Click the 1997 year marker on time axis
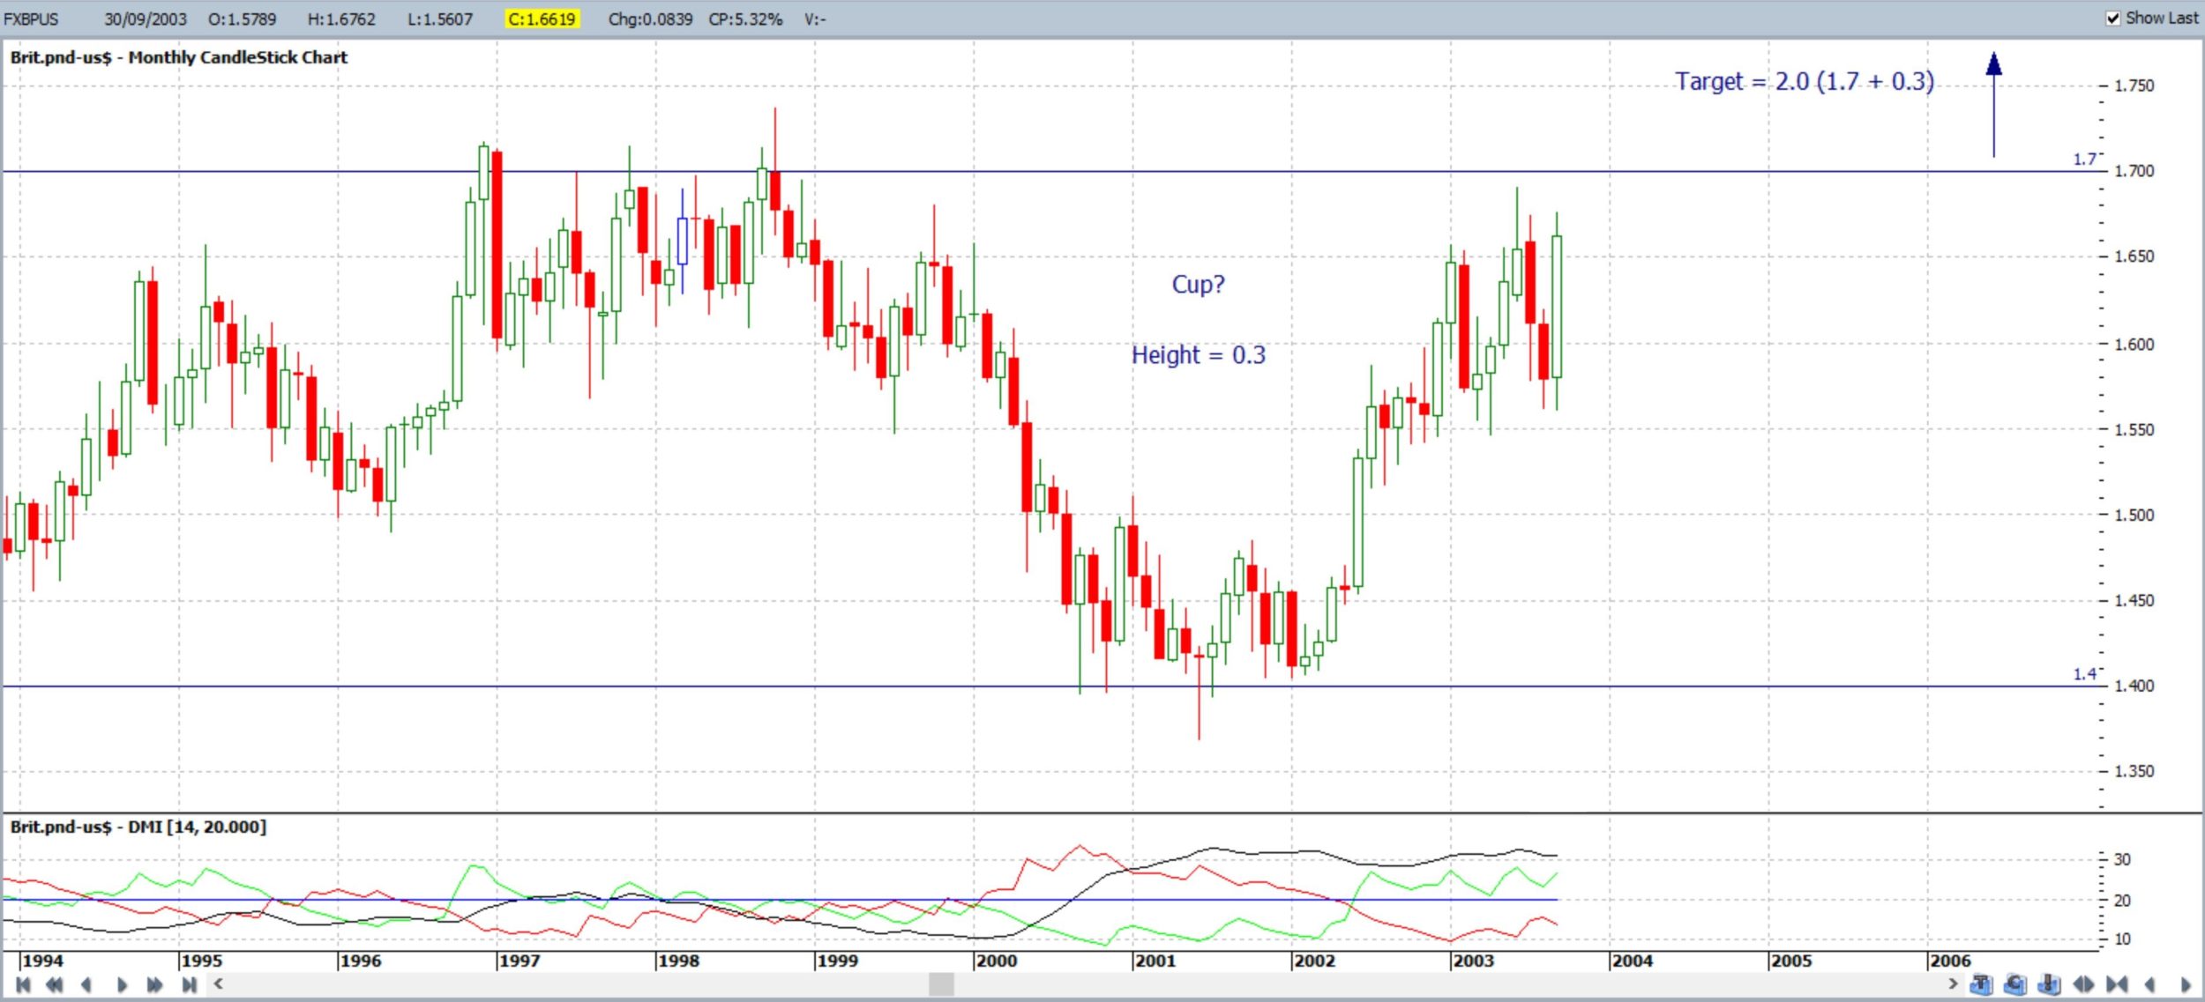2205x1002 pixels. point(519,961)
